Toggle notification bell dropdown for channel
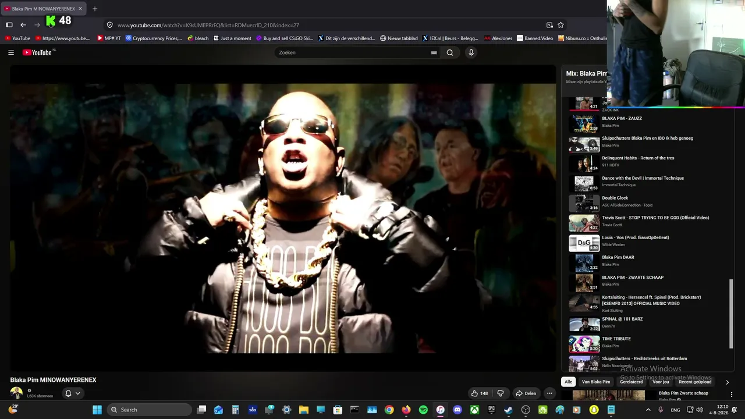 tap(72, 393)
